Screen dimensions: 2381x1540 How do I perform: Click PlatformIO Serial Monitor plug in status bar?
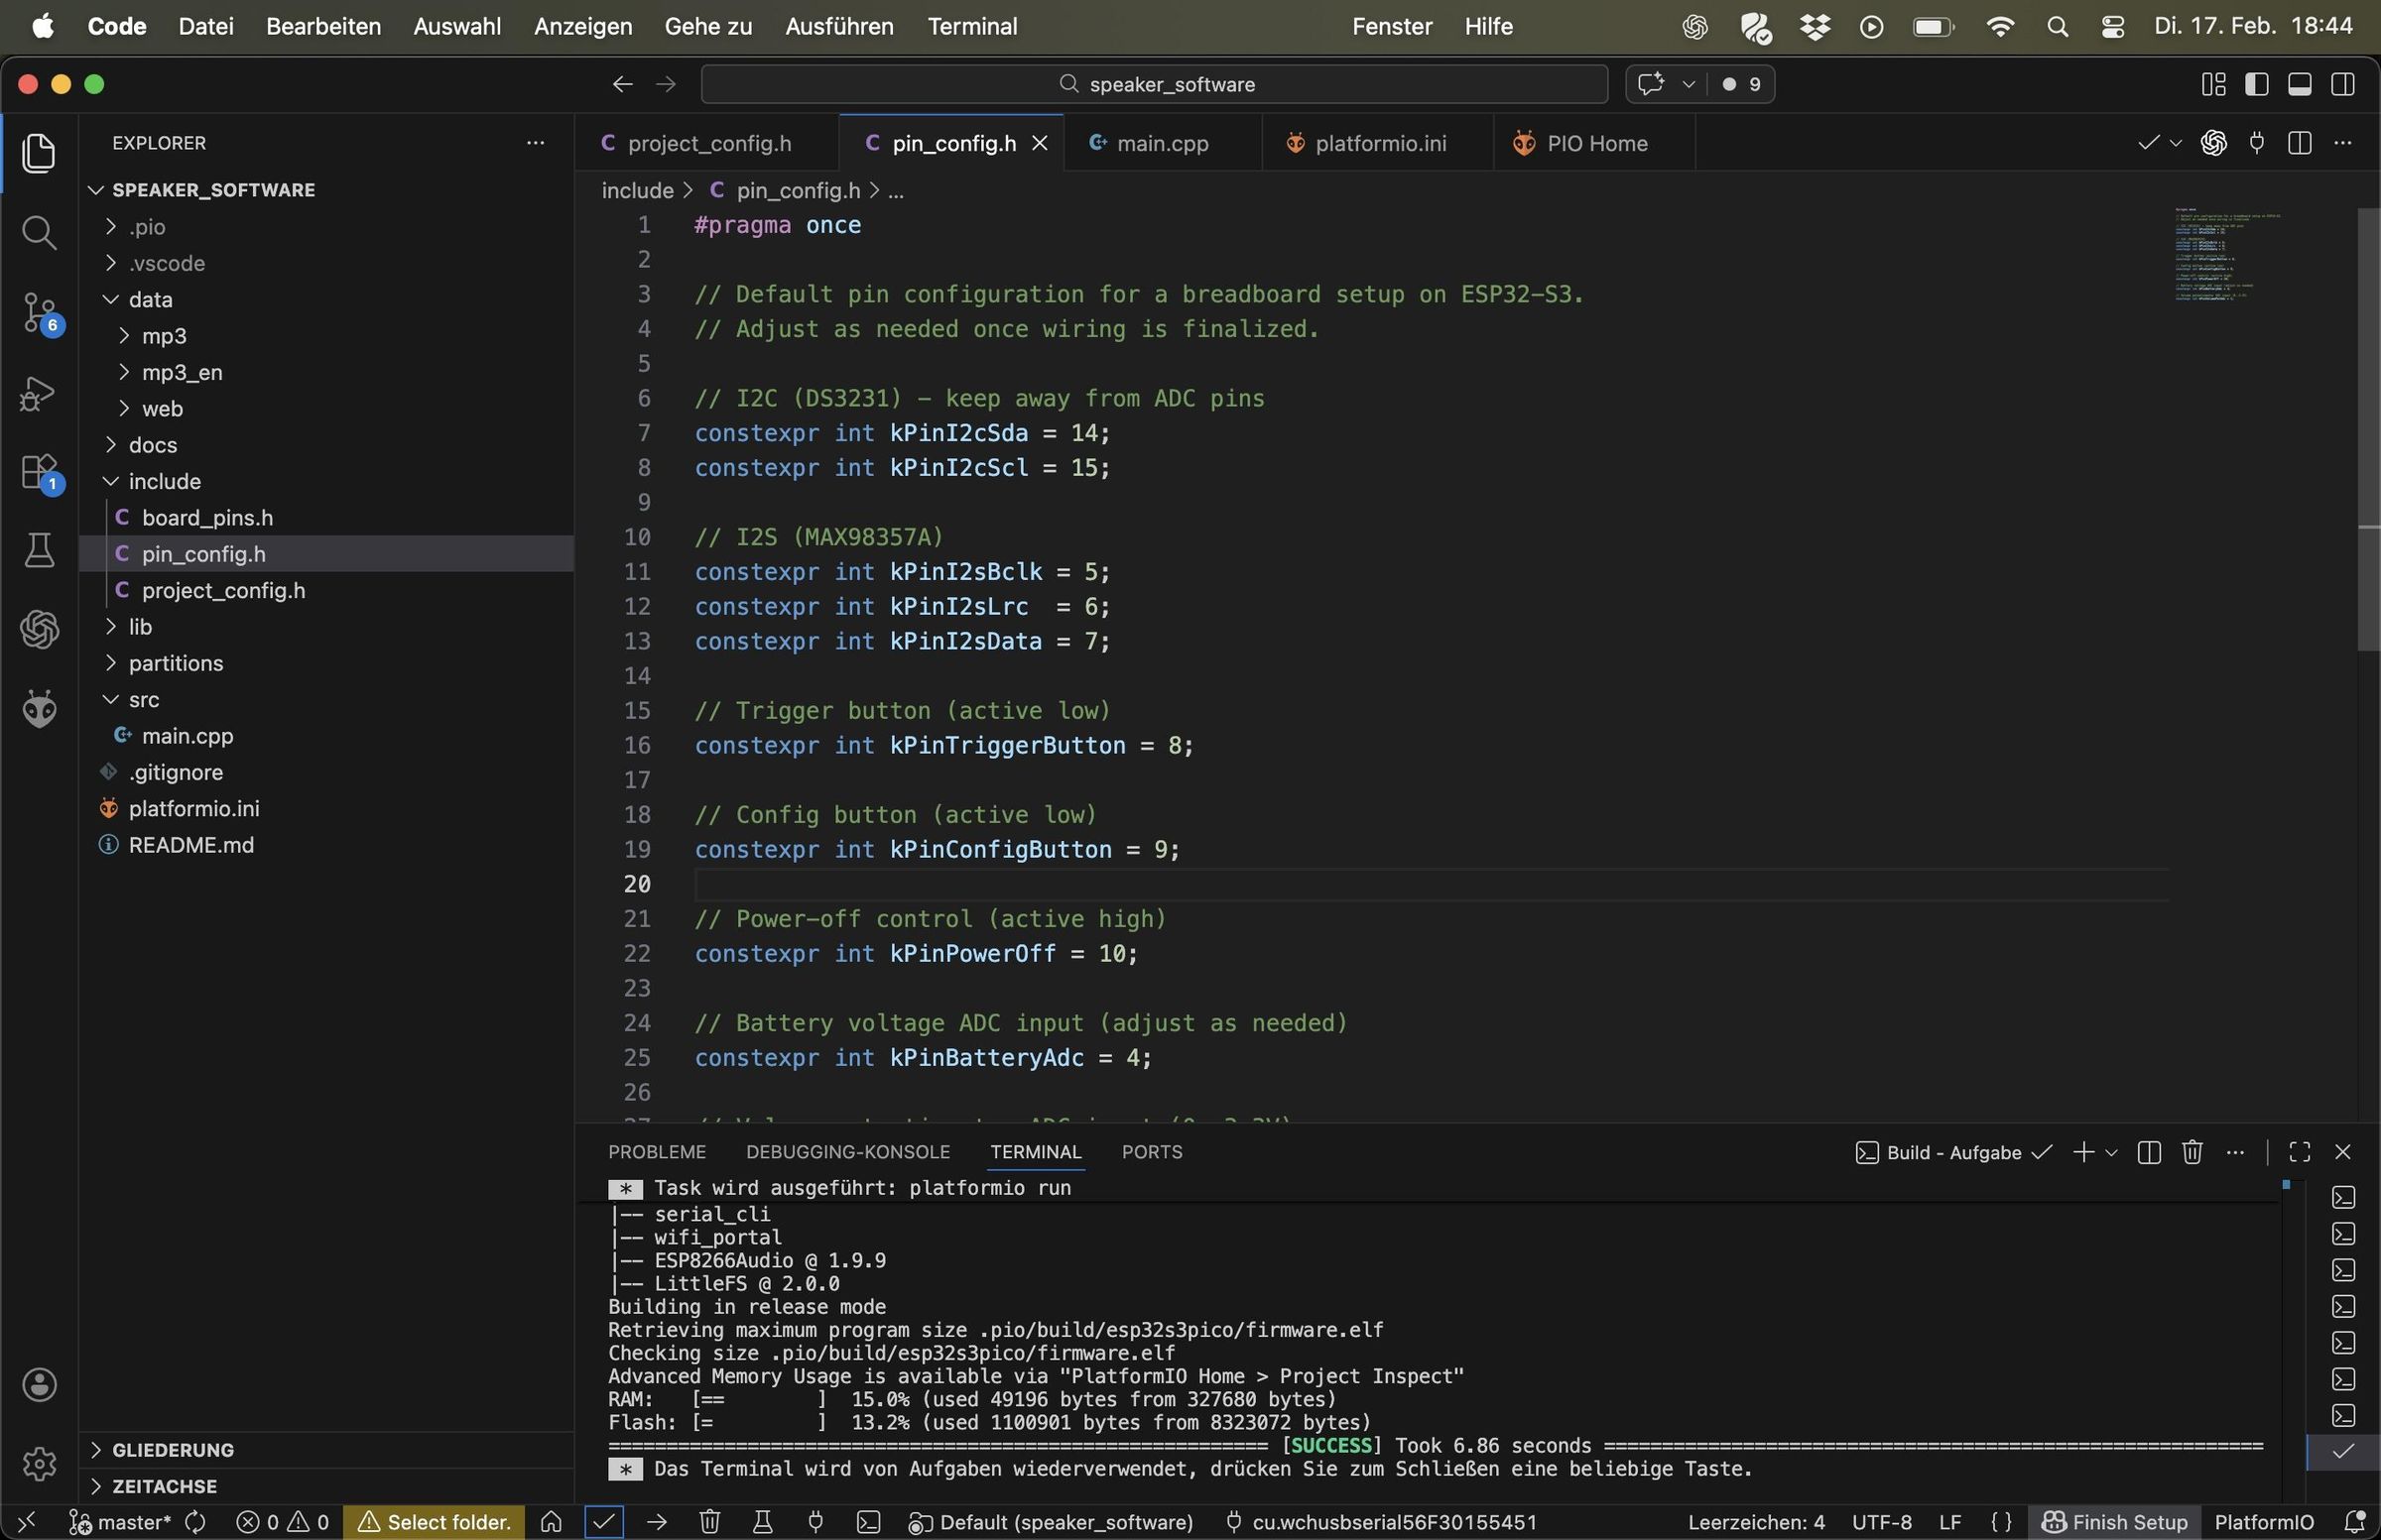(x=815, y=1522)
